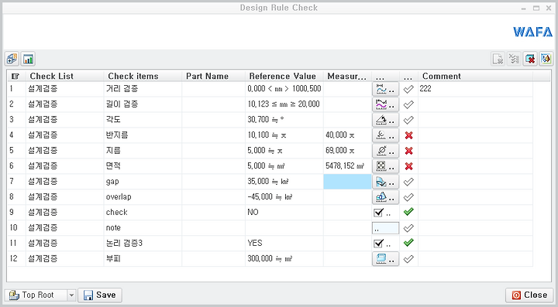Click the add-part toolbar icon at top left
The height and width of the screenshot is (307, 558).
[12, 59]
